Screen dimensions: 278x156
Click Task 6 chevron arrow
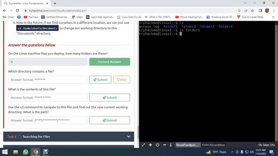129,136
